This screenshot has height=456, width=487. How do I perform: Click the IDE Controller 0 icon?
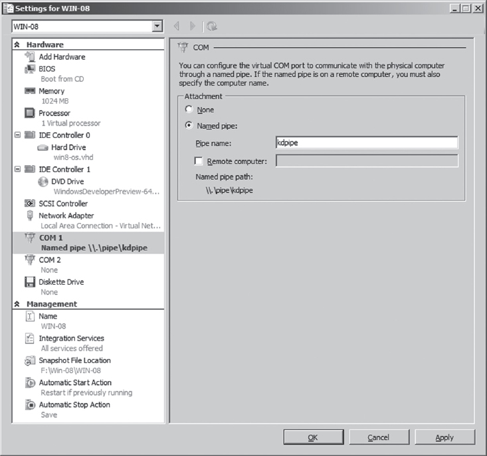click(x=30, y=135)
